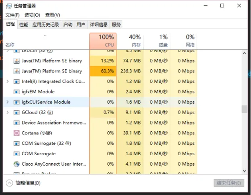The height and width of the screenshot is (195, 251).
Task: Open 选项(O) menu
Action: pyautogui.click(x=32, y=15)
